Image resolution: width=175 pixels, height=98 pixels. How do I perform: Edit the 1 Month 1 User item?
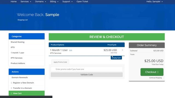pos(71,50)
